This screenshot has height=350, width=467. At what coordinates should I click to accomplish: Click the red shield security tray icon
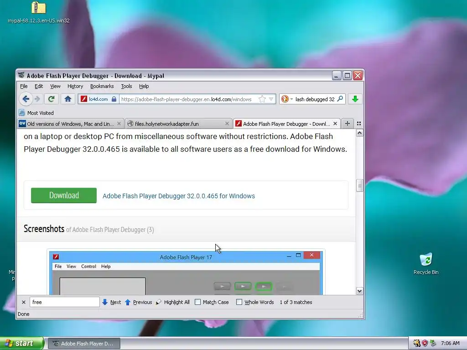(x=425, y=343)
